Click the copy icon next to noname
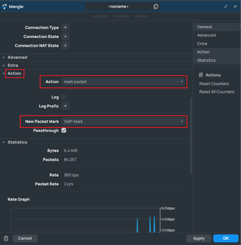 click(156, 6)
